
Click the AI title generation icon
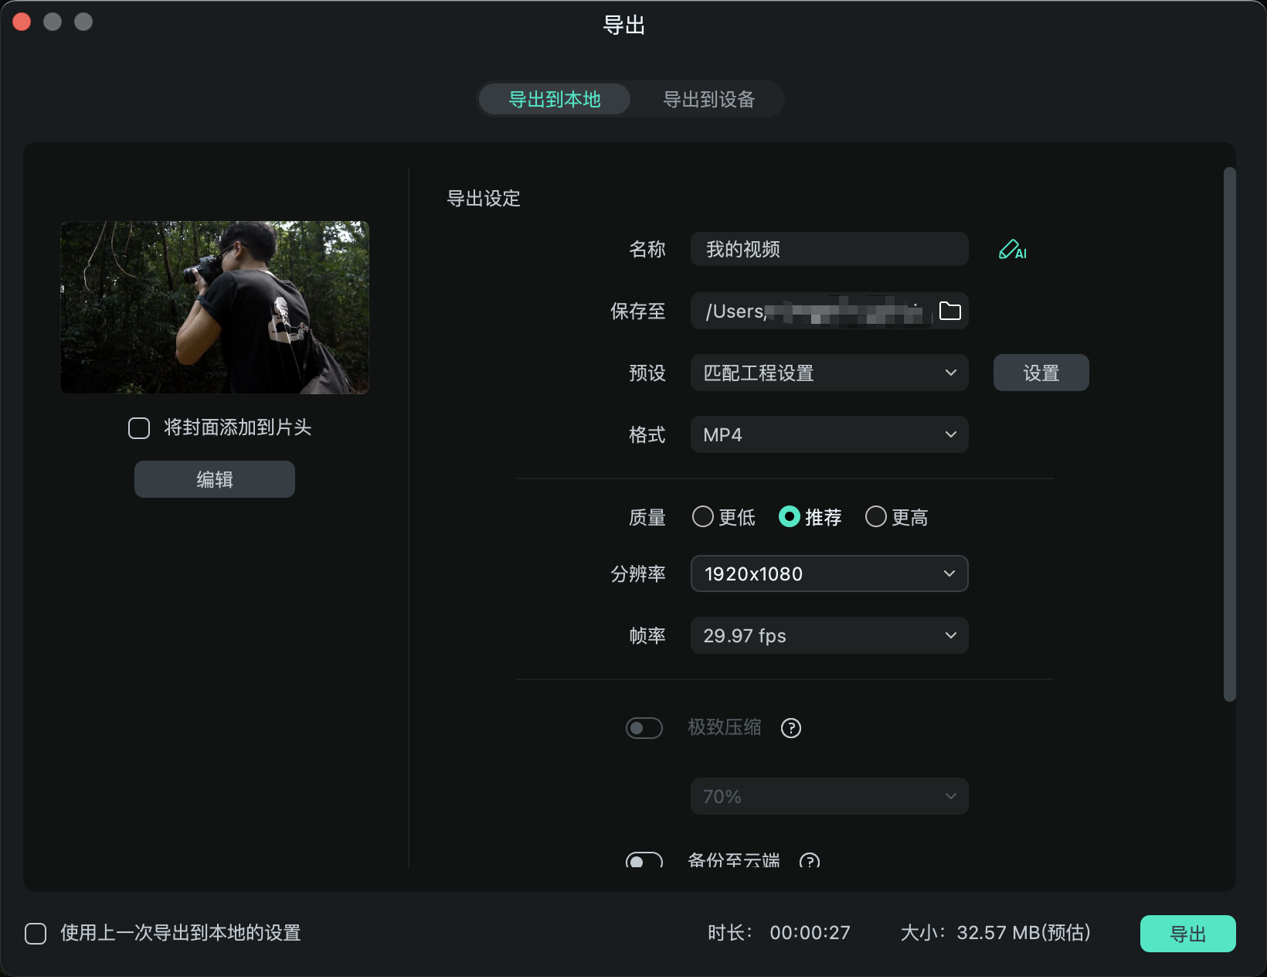coord(1011,249)
